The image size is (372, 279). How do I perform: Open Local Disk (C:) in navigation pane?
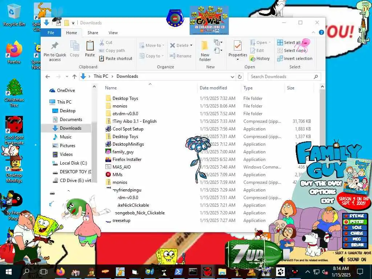pos(73,163)
